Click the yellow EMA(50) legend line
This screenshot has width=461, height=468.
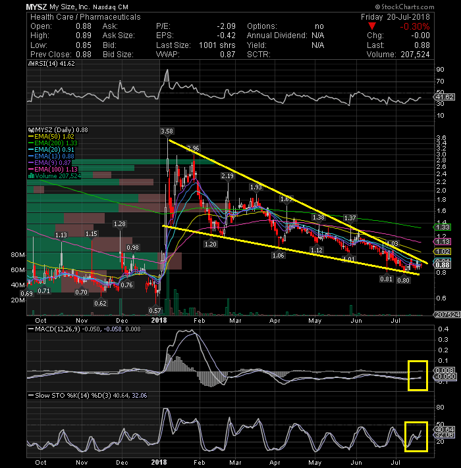[x=31, y=137]
